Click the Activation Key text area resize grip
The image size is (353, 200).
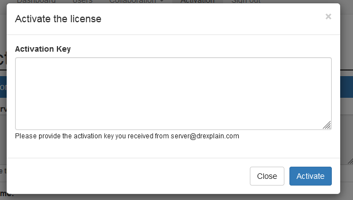(x=327, y=125)
